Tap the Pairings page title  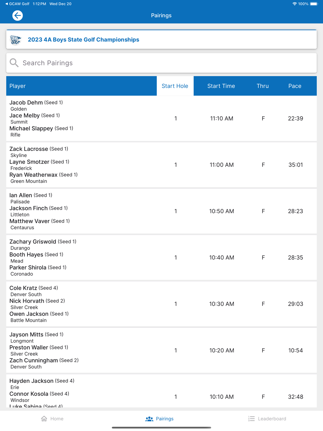click(161, 16)
